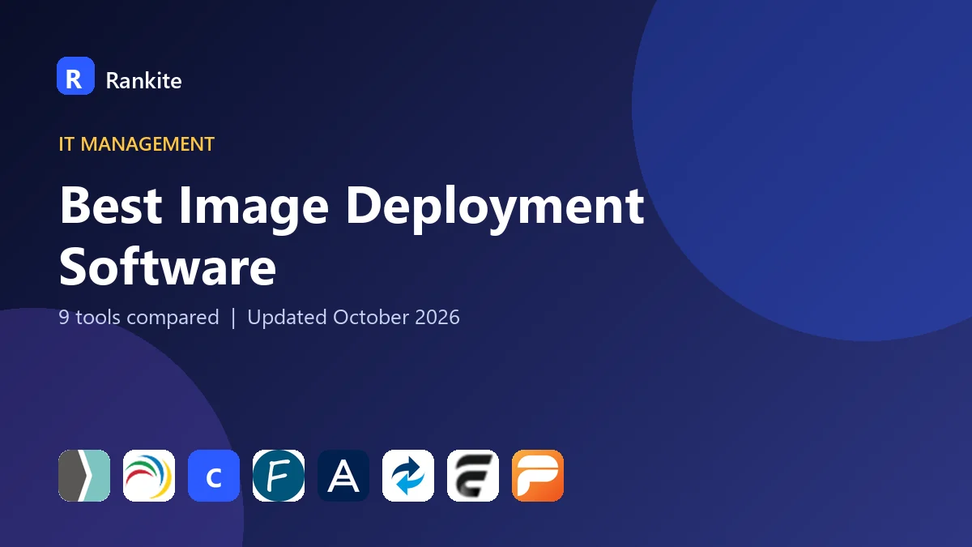Open the black stylized E app icon
This screenshot has width=972, height=547.
click(473, 476)
